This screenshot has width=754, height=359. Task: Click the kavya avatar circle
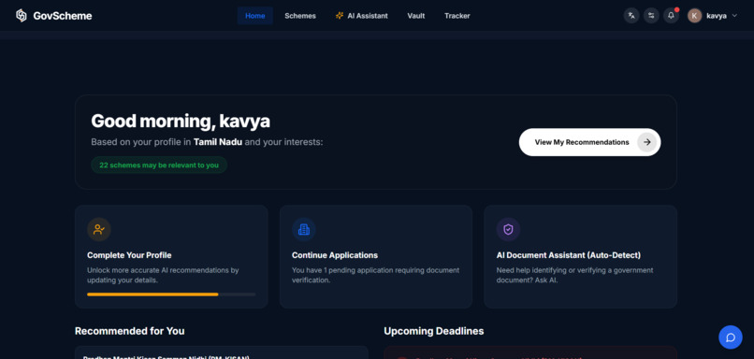pos(694,15)
